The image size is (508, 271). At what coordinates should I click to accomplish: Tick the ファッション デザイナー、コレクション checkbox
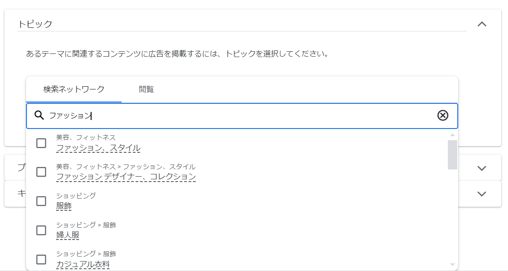41,172
